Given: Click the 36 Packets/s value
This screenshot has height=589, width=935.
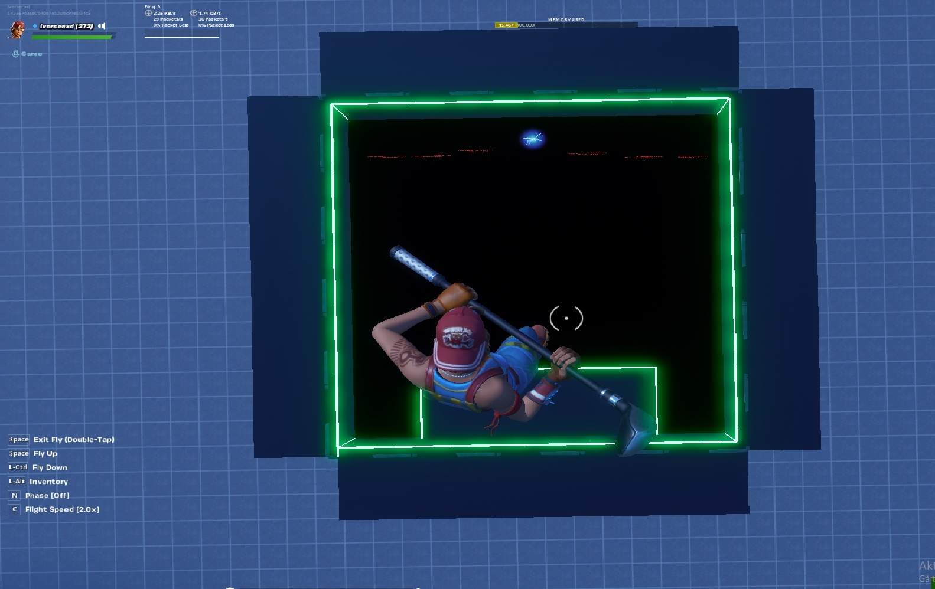Looking at the screenshot, I should 213,19.
